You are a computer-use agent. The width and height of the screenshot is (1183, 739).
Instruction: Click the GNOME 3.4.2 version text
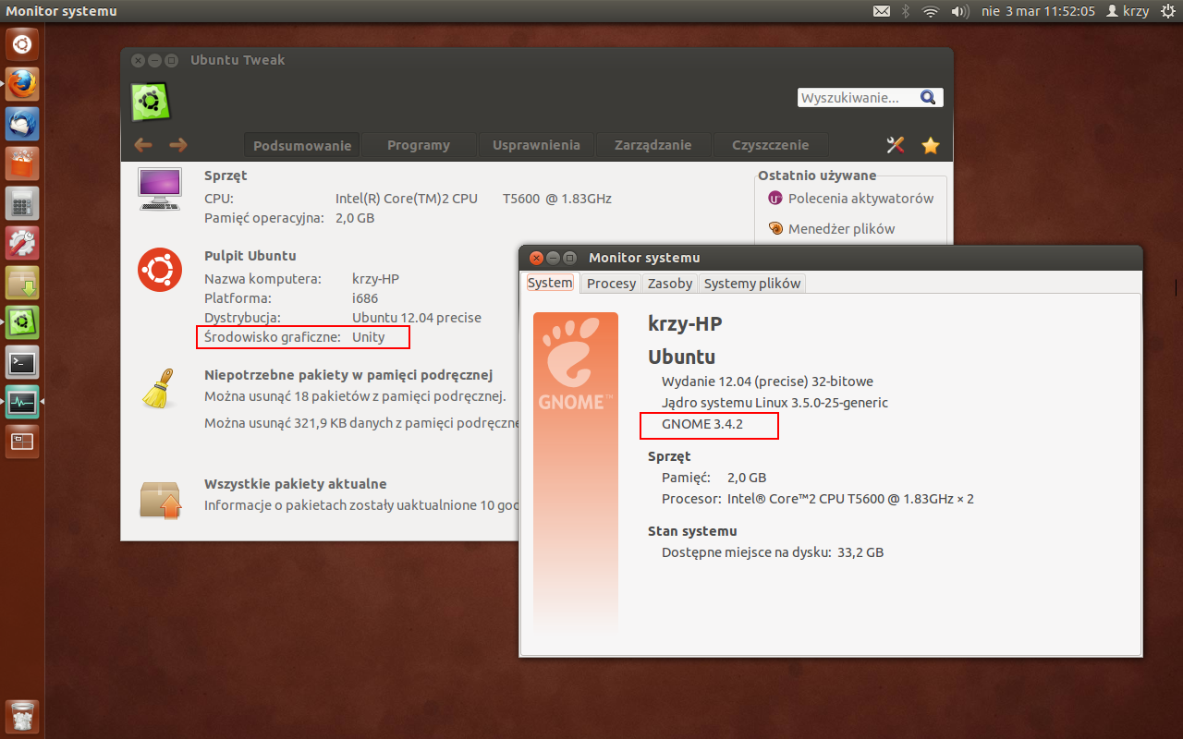coord(702,425)
